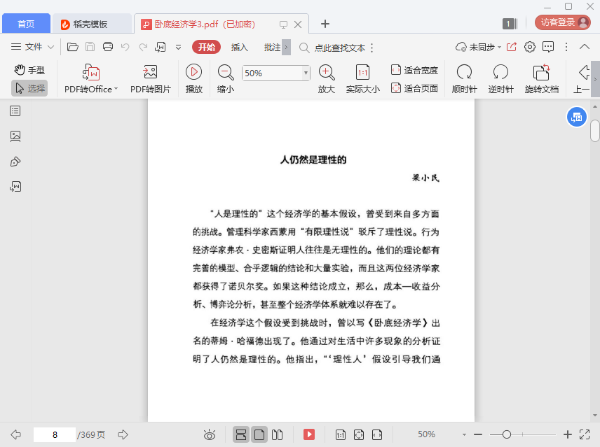Open the annotations sidebar panel

point(15,162)
